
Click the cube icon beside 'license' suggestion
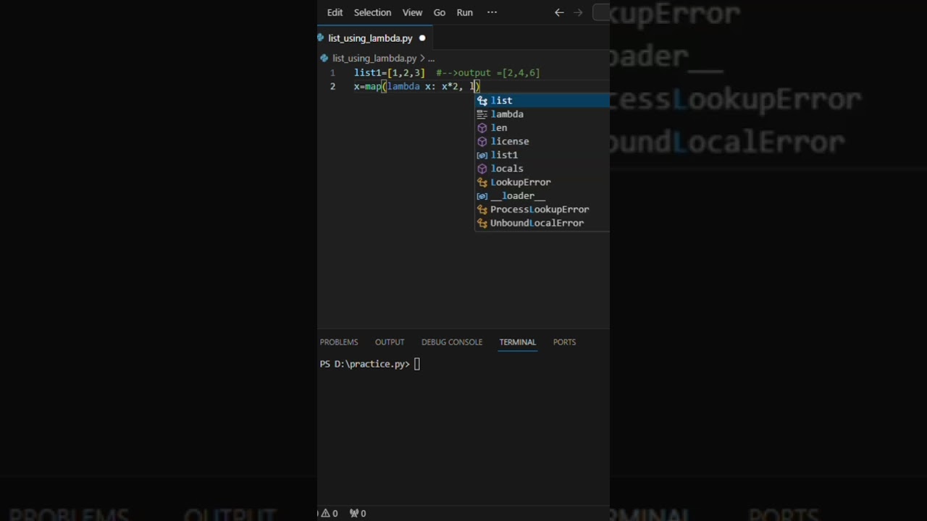[x=482, y=142]
